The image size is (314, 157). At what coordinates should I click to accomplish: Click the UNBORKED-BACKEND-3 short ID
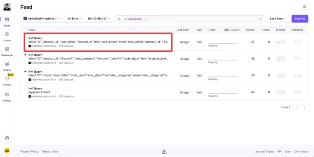pos(44,97)
